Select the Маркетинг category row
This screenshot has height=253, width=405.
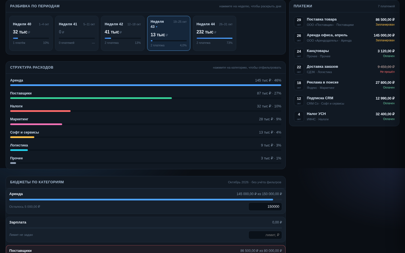146,121
